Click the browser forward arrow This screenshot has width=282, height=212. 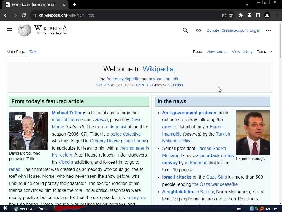15,15
